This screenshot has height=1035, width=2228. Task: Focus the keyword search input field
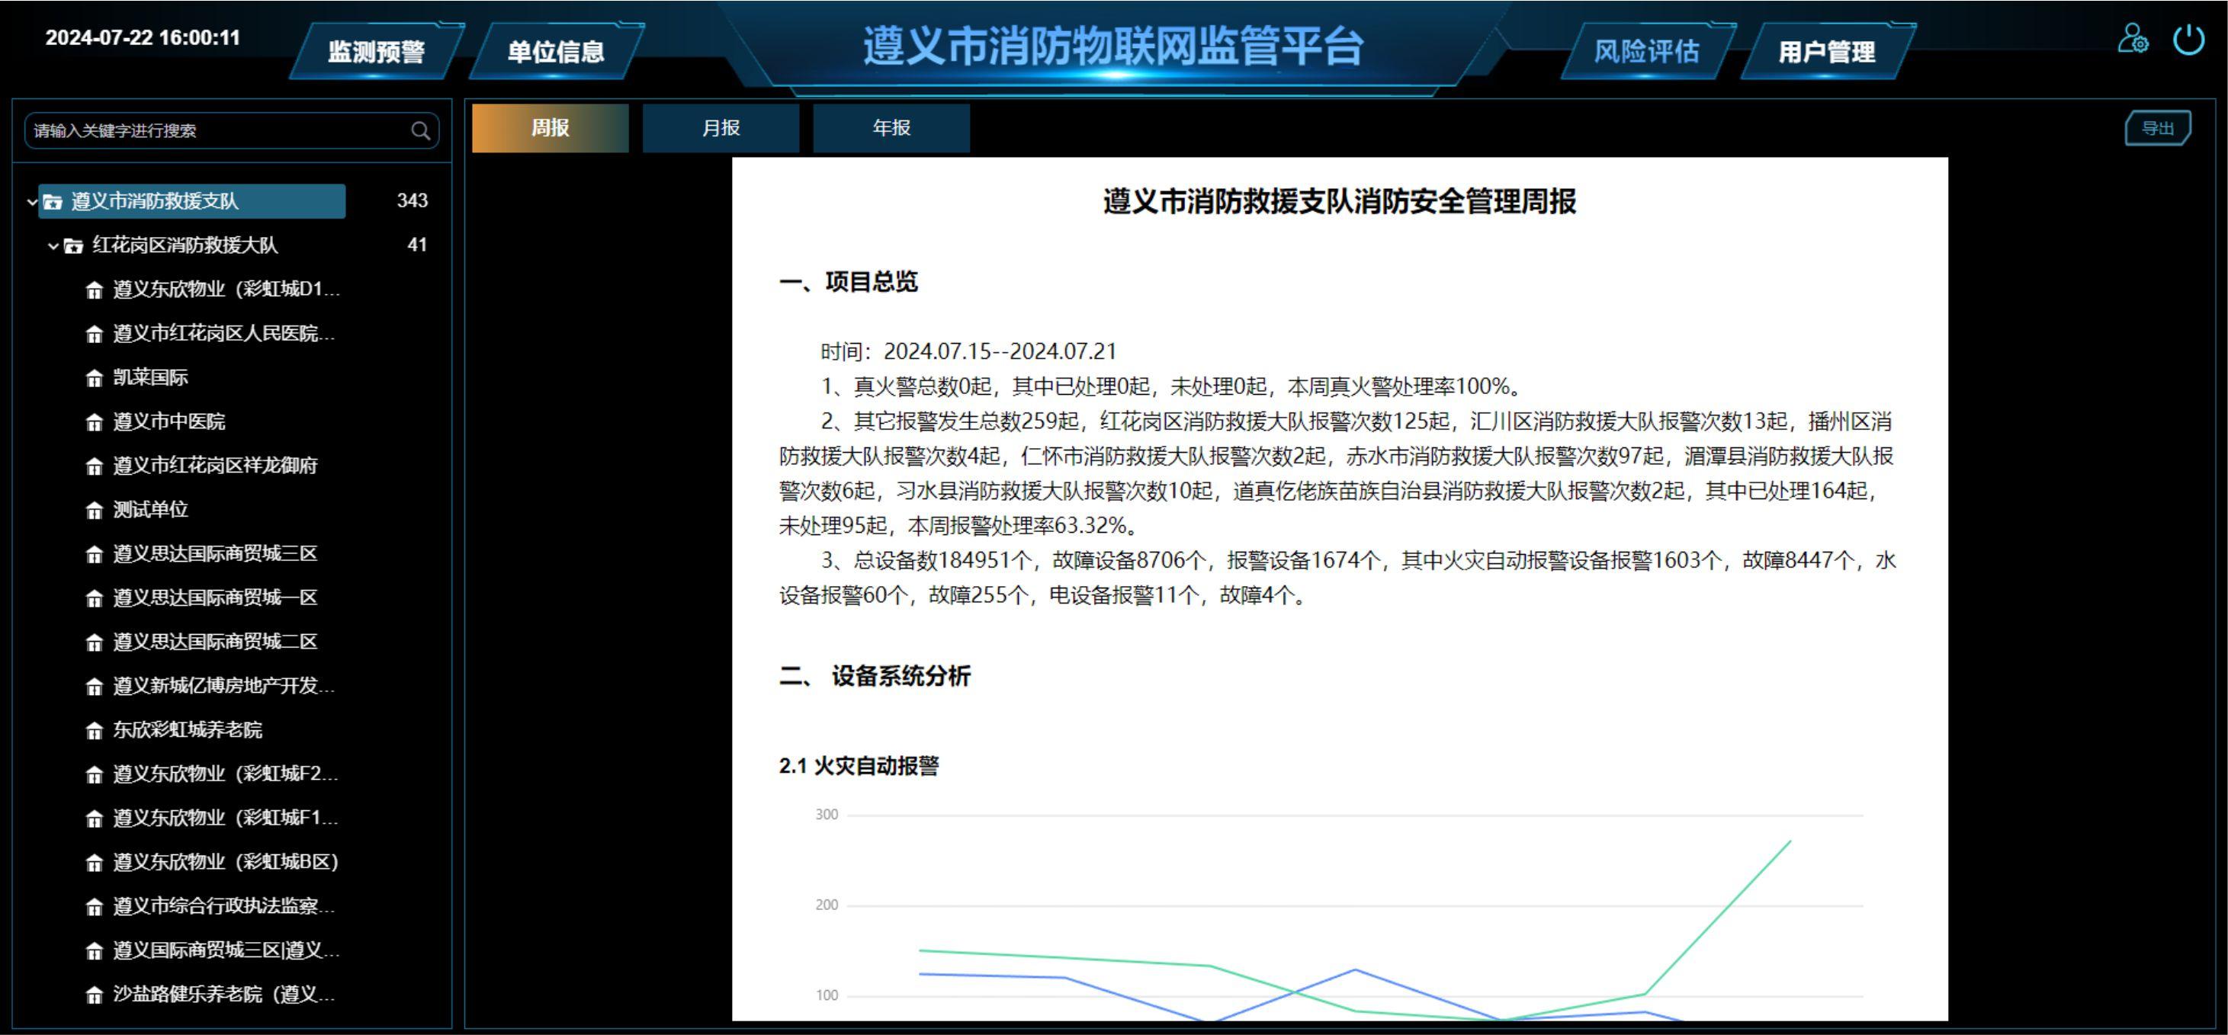tap(232, 130)
